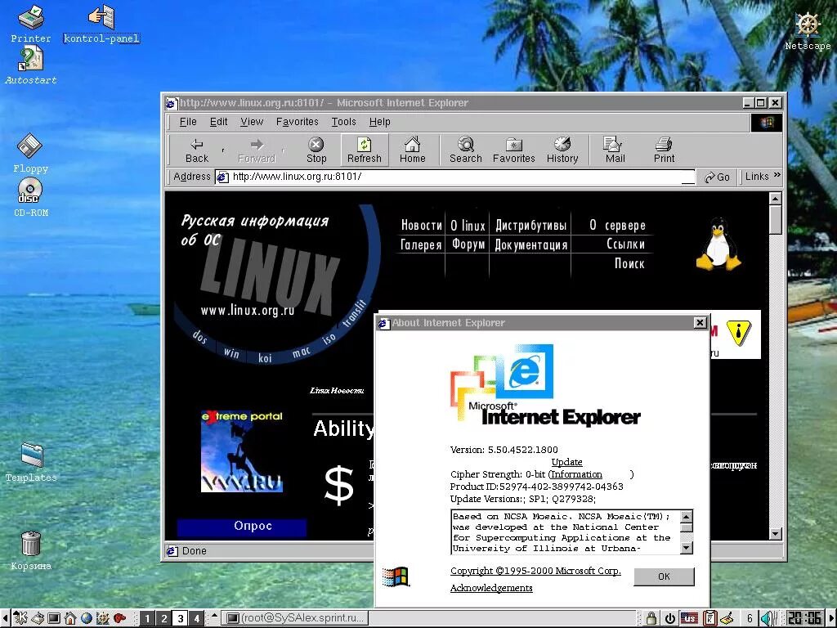Open the Back button history dropdown arrow
Viewport: 837px width, 628px height.
[x=222, y=150]
